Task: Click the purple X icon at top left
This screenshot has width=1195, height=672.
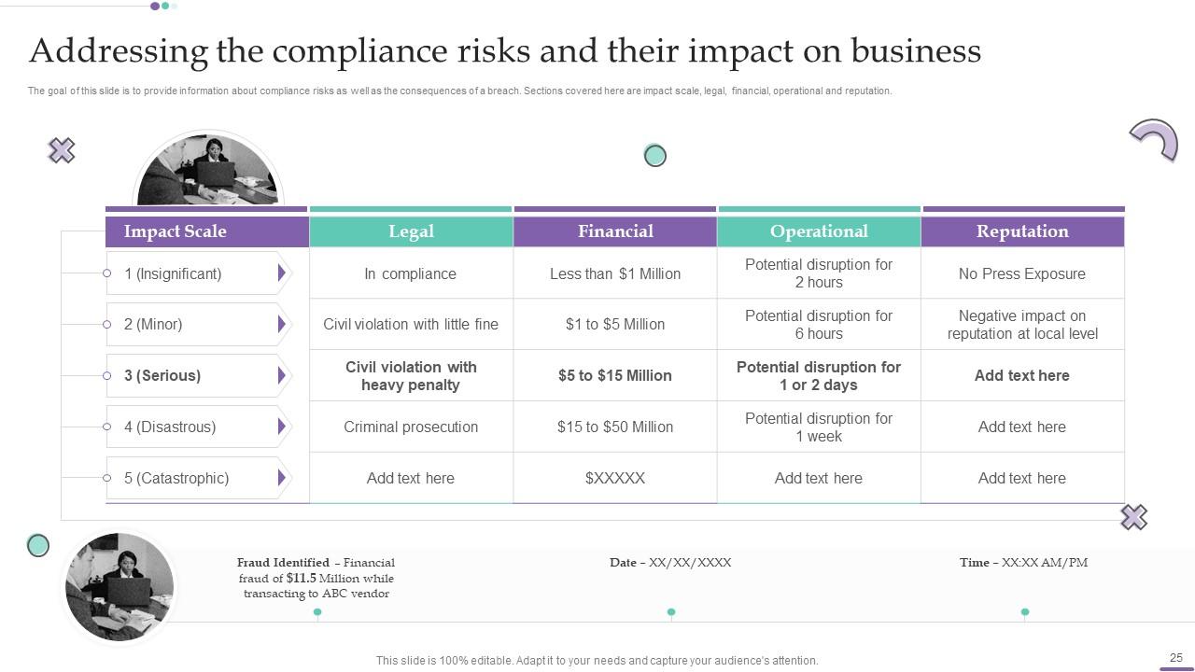Action: click(x=62, y=150)
